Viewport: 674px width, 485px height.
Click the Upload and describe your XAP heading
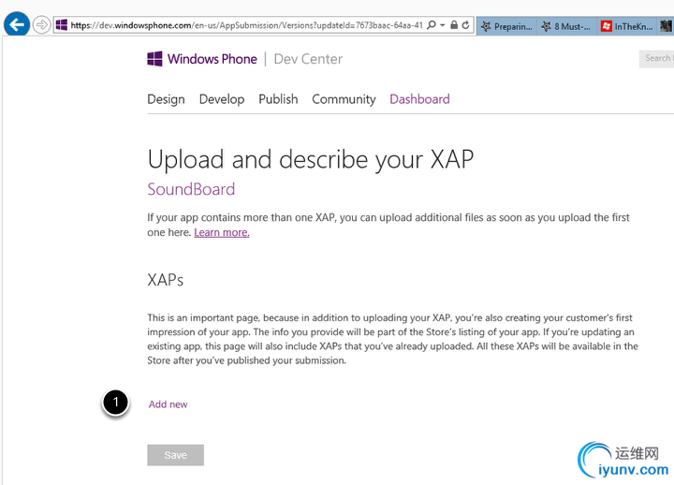point(311,159)
